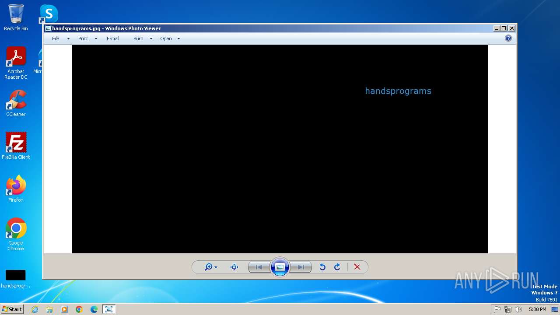Click the 5:08 PM clock
The image size is (560, 315).
[x=537, y=309]
